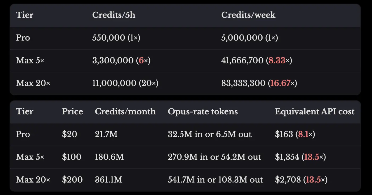Click the 21.7M credits/month cell
This screenshot has width=372, height=195.
(x=106, y=134)
